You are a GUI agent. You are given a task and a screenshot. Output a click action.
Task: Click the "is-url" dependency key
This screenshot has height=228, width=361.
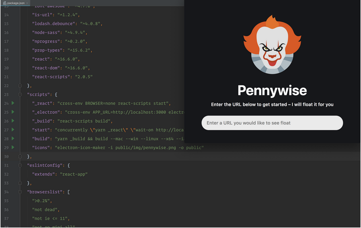pyautogui.click(x=43, y=15)
